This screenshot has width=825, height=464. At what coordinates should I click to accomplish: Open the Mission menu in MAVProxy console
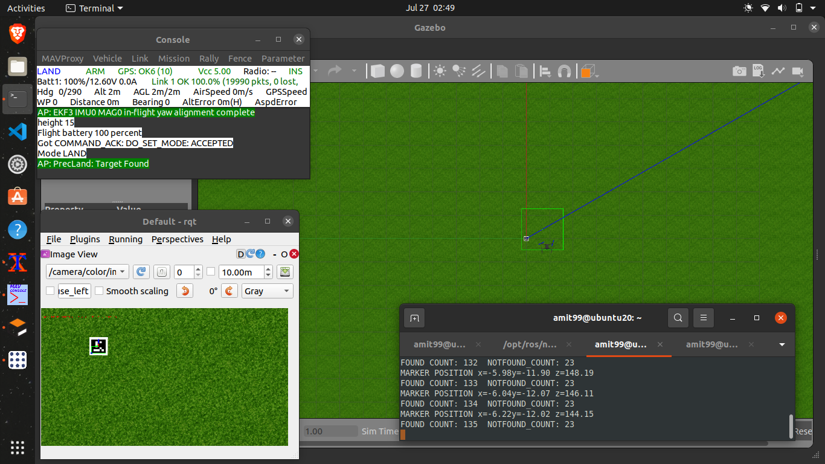tap(174, 59)
